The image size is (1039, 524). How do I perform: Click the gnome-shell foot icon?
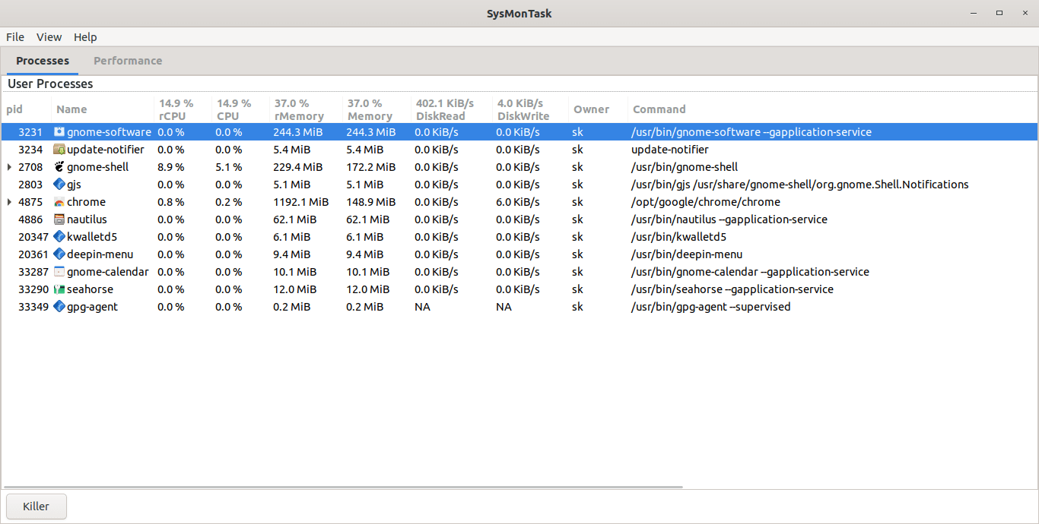(59, 167)
